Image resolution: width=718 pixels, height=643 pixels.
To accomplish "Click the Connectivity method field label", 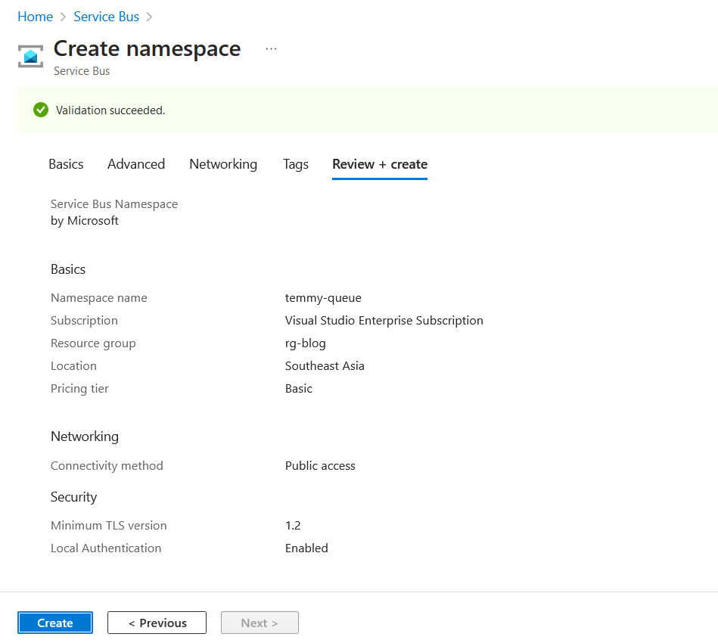I will 107,465.
